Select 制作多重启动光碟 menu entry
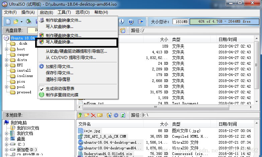Screen dimensions: 262x157 pos(78,95)
